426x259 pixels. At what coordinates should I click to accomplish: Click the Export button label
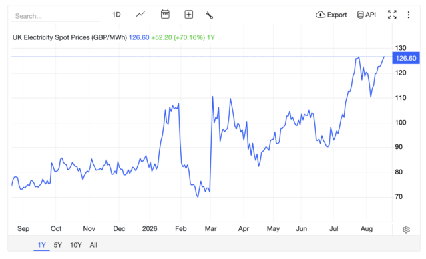click(x=337, y=15)
